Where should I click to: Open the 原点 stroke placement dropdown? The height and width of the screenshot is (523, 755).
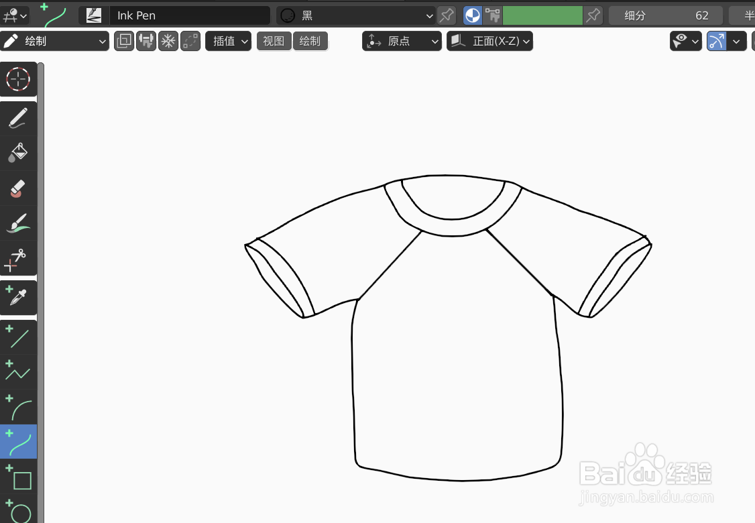[402, 41]
